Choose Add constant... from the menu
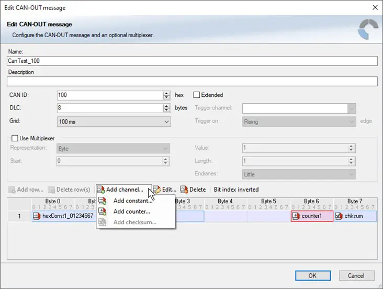Viewport: 383px width, 289px height. [x=136, y=201]
